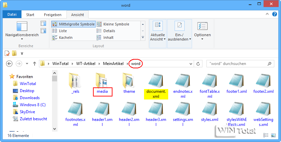Switch to large icons view status icon
The height and width of the screenshot is (142, 281).
click(x=273, y=135)
